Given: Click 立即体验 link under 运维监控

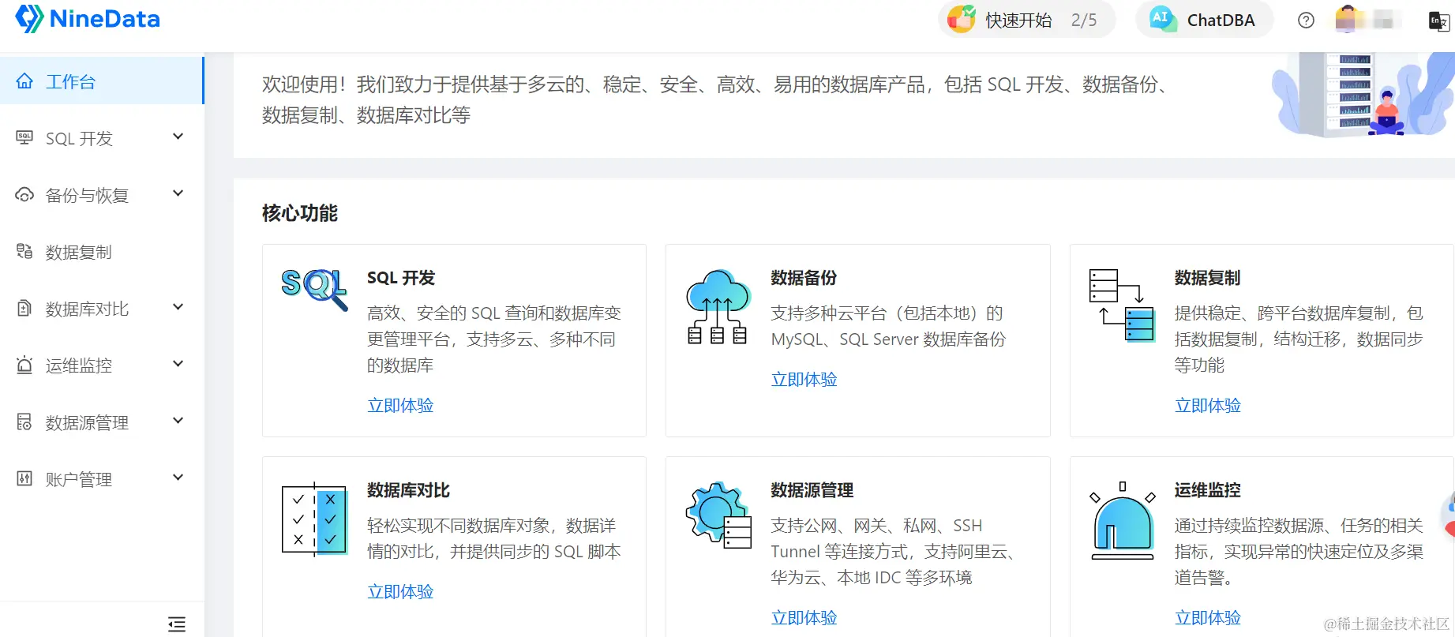Looking at the screenshot, I should [1208, 618].
